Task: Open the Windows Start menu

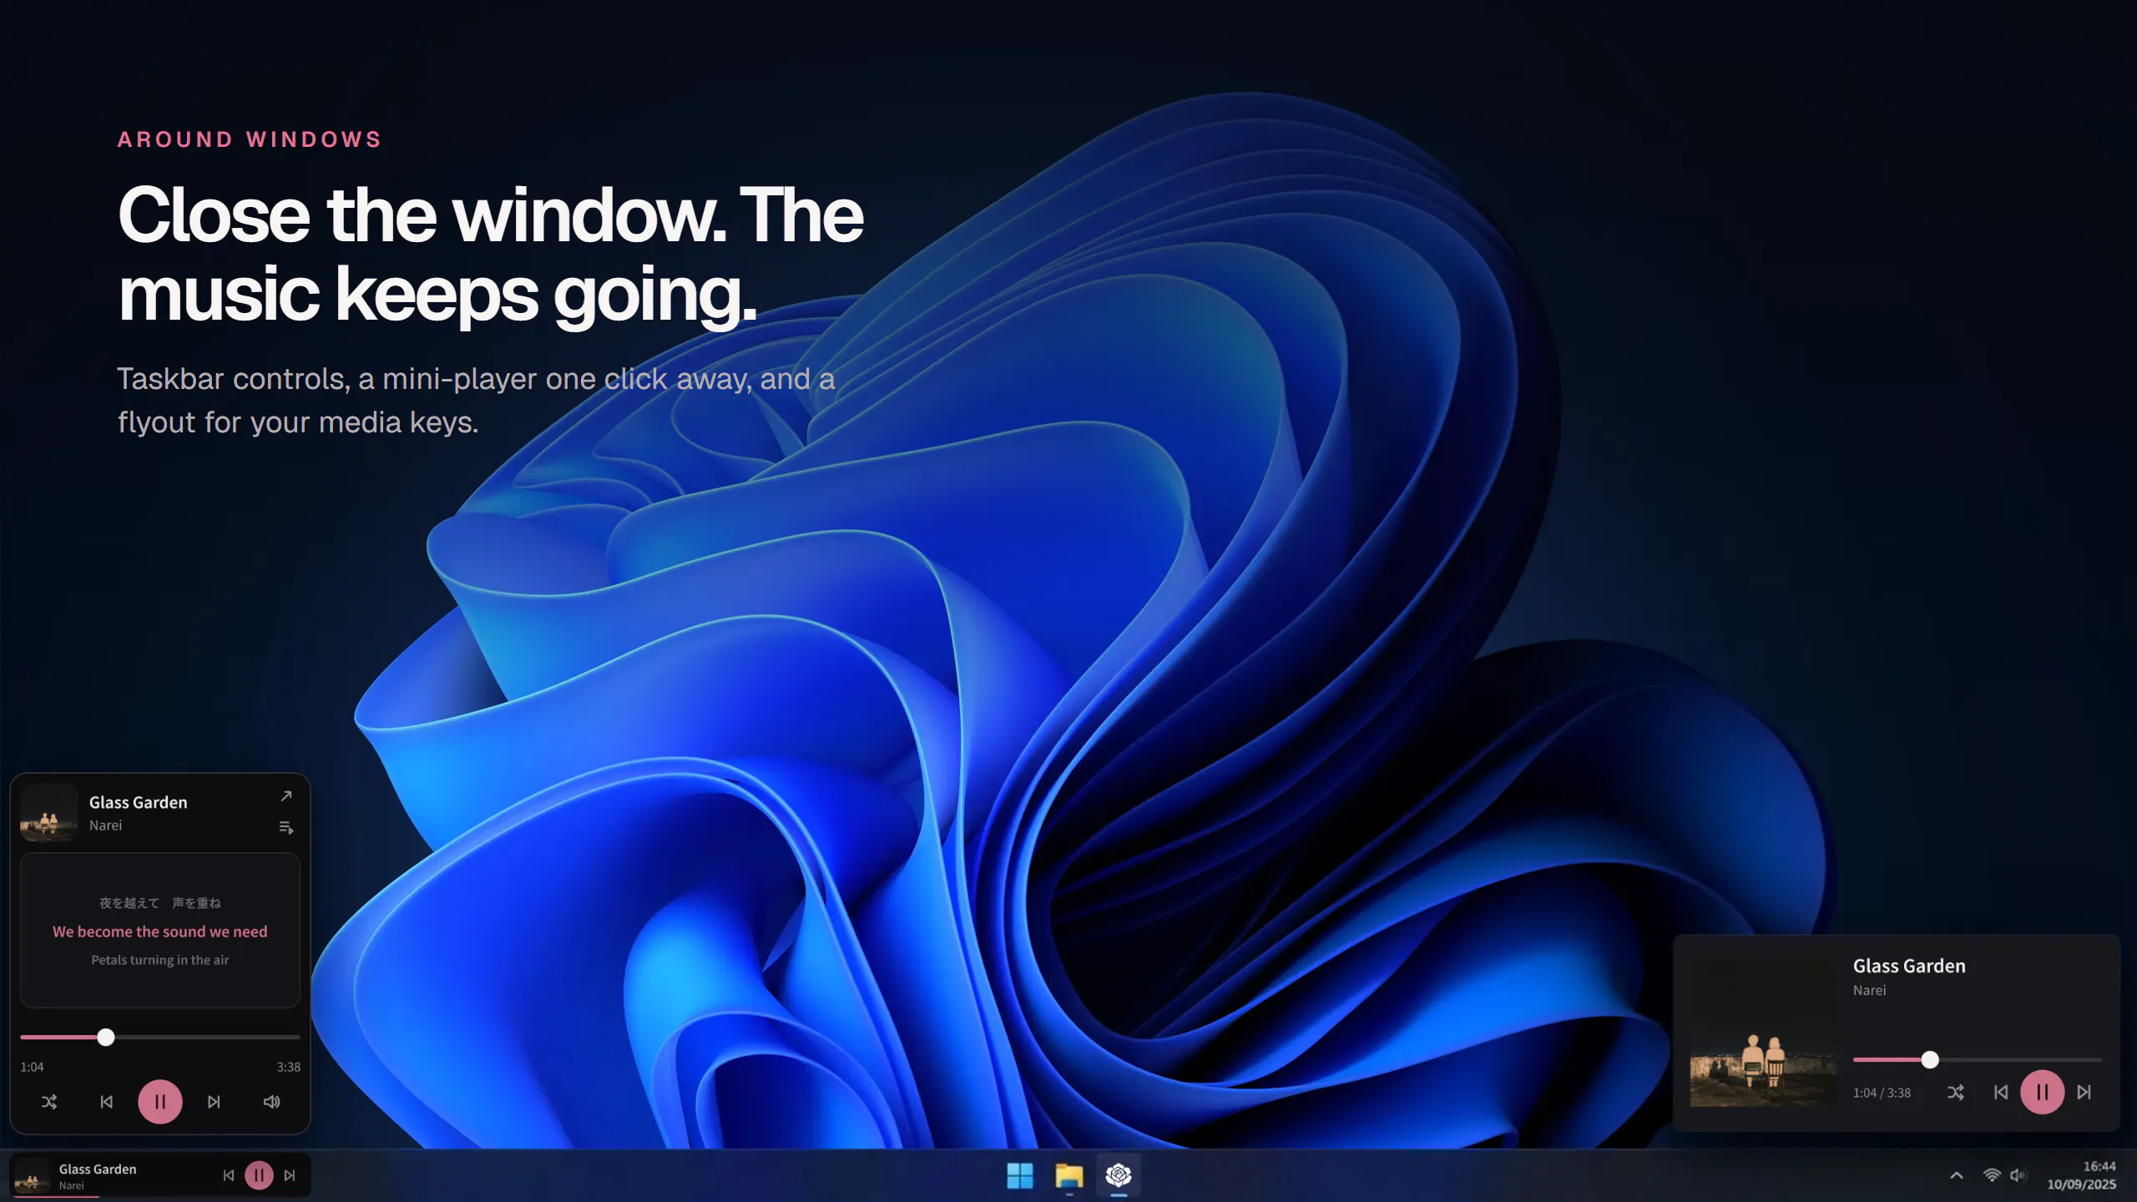Action: click(1020, 1175)
